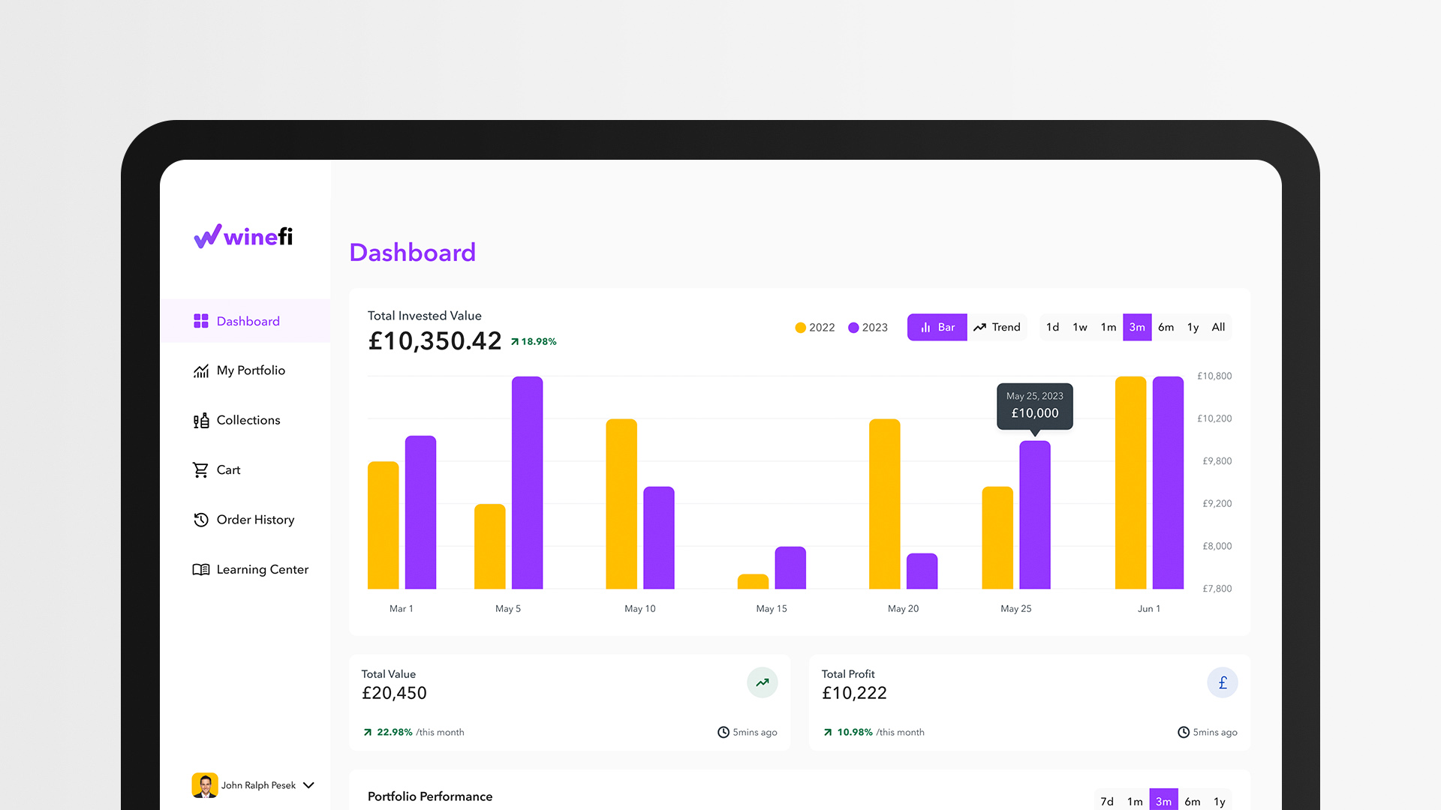Toggle the 2022 legend series

[x=814, y=328]
